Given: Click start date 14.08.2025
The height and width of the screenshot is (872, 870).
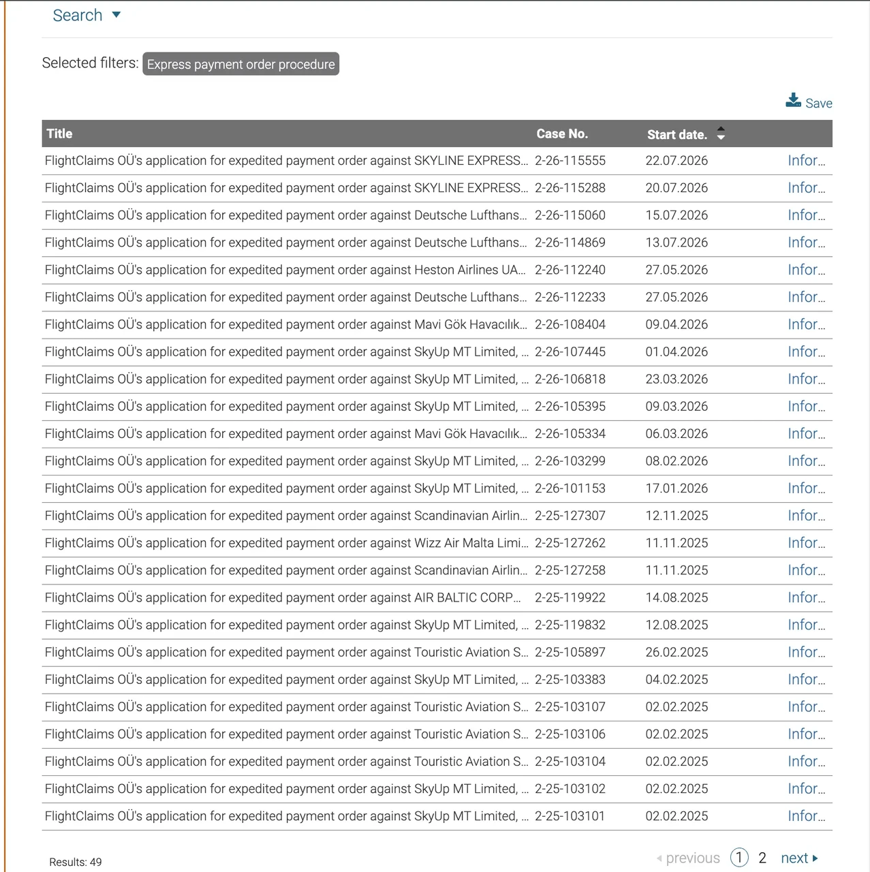Looking at the screenshot, I should [x=677, y=597].
